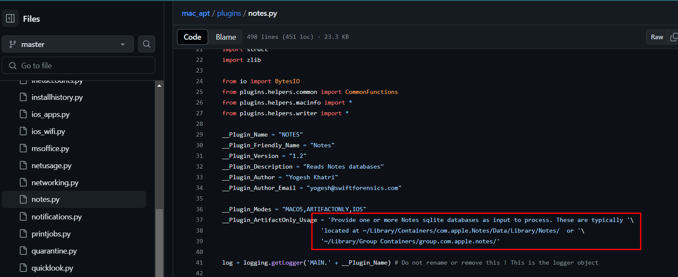Select the Code view tab
The height and width of the screenshot is (277, 678).
pyautogui.click(x=192, y=37)
